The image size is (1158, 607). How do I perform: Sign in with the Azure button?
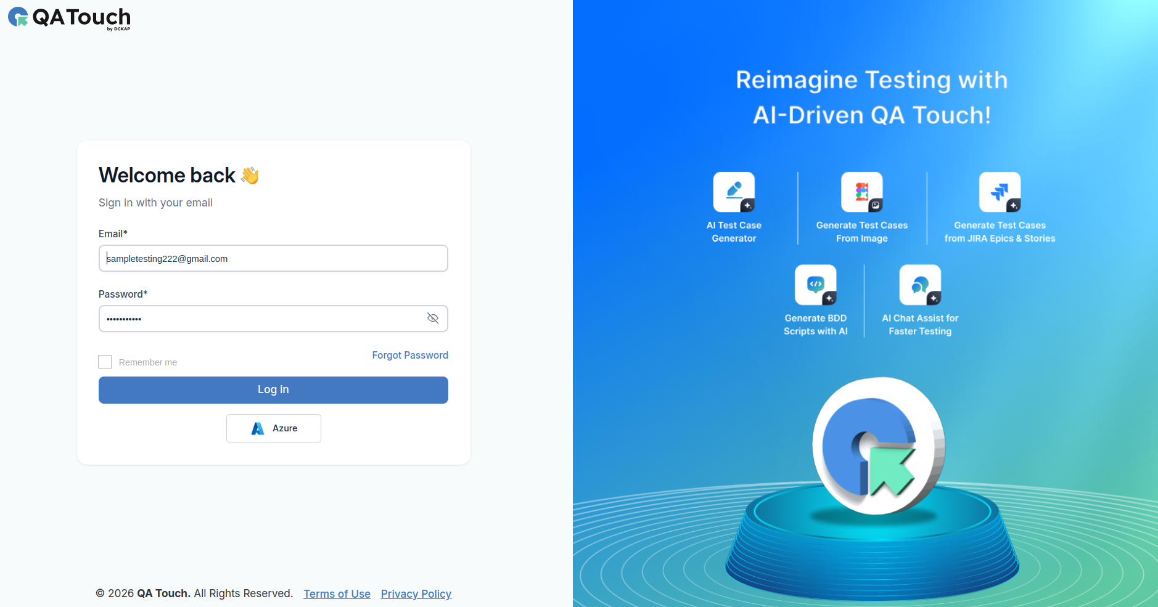(274, 428)
